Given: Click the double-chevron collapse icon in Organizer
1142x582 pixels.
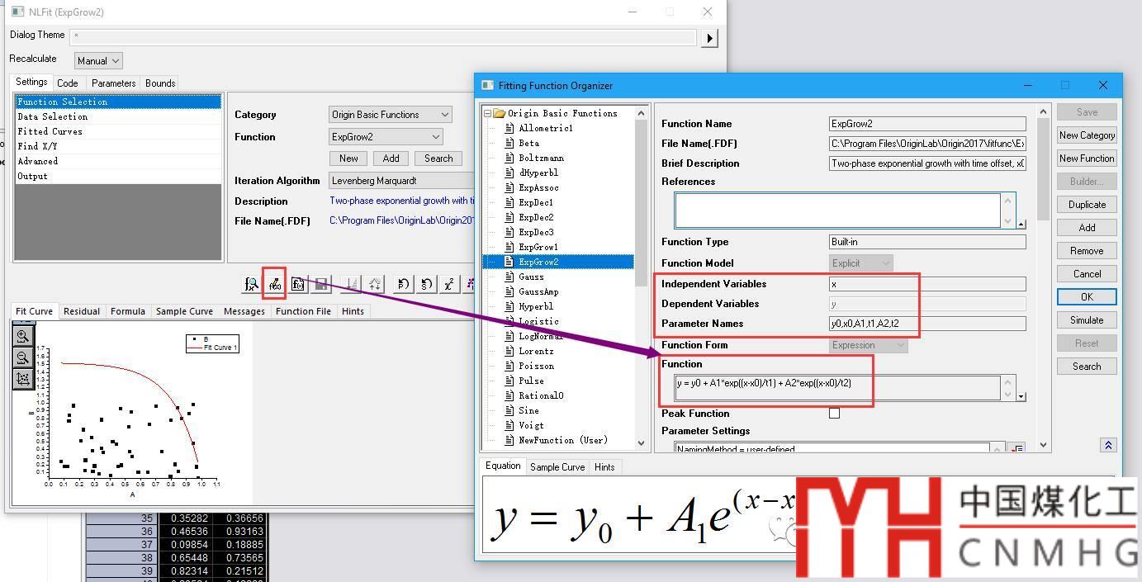Looking at the screenshot, I should [1108, 445].
